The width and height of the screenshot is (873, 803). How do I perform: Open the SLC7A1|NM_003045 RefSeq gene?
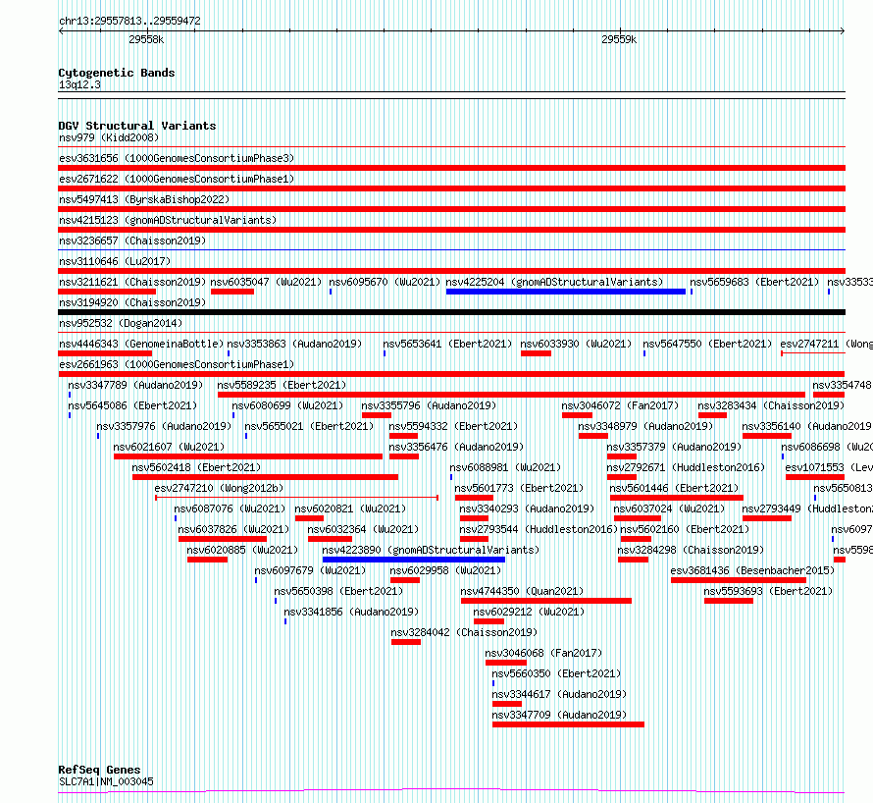click(106, 781)
